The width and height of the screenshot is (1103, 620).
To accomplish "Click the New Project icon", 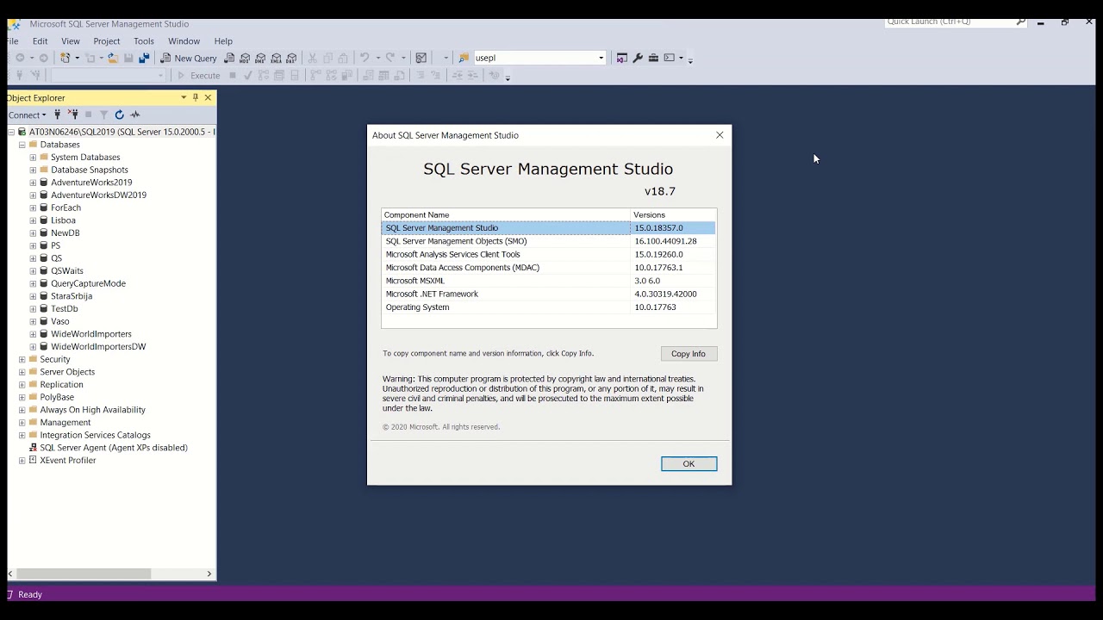I will [65, 58].
